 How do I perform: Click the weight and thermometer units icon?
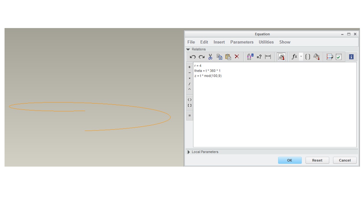pos(316,57)
